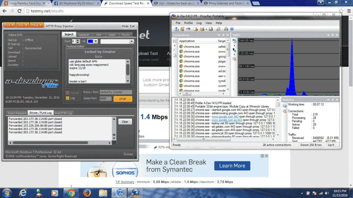Click the Save Profile floppy icon in Proxifier
Image resolution: width=353 pixels, height=198 pixels.
[211, 29]
